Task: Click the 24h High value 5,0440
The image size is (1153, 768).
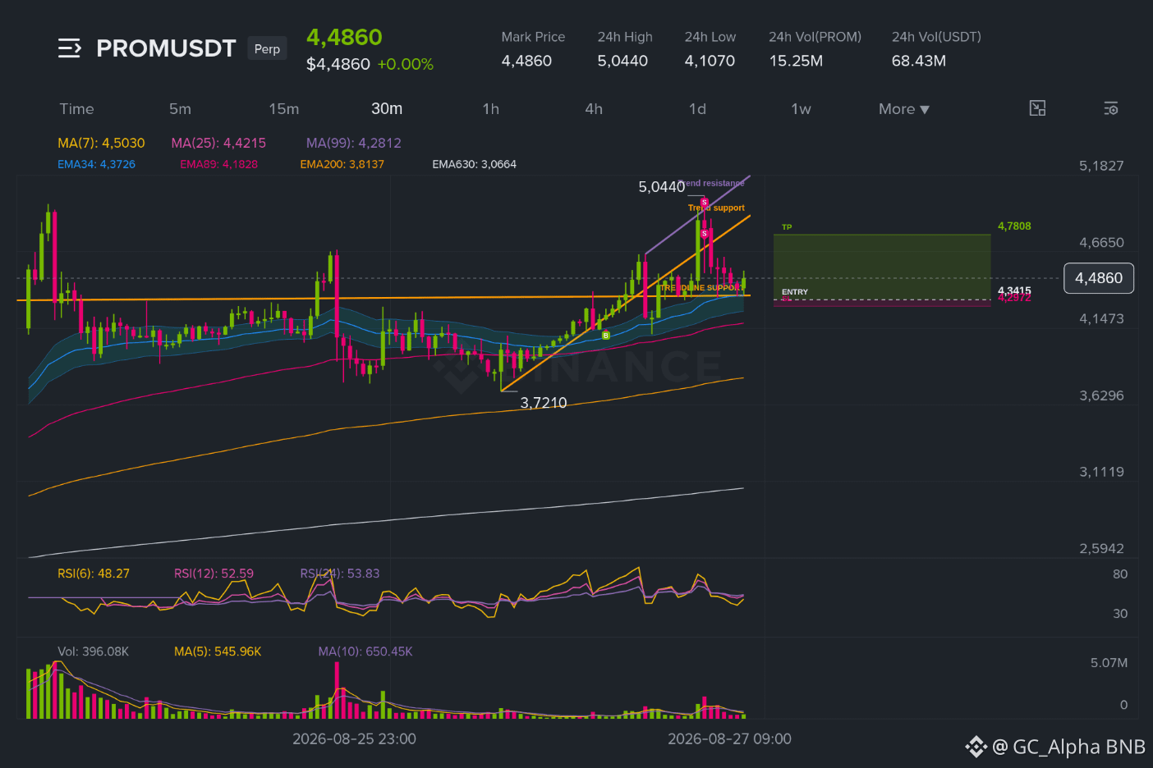Action: (x=622, y=61)
